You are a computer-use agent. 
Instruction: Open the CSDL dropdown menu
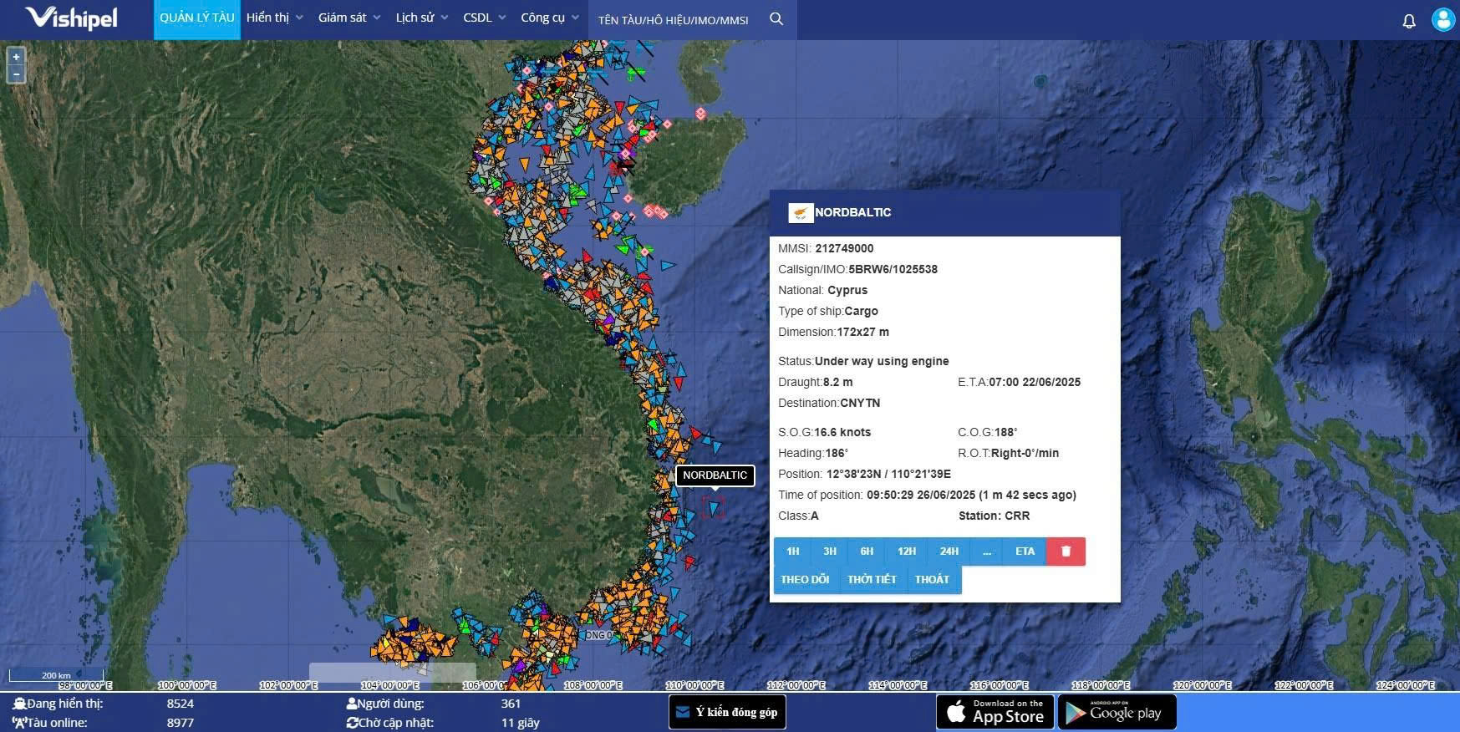coord(484,18)
